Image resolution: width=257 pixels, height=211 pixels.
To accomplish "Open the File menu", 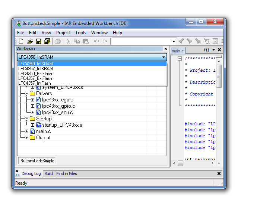I will coord(20,33).
